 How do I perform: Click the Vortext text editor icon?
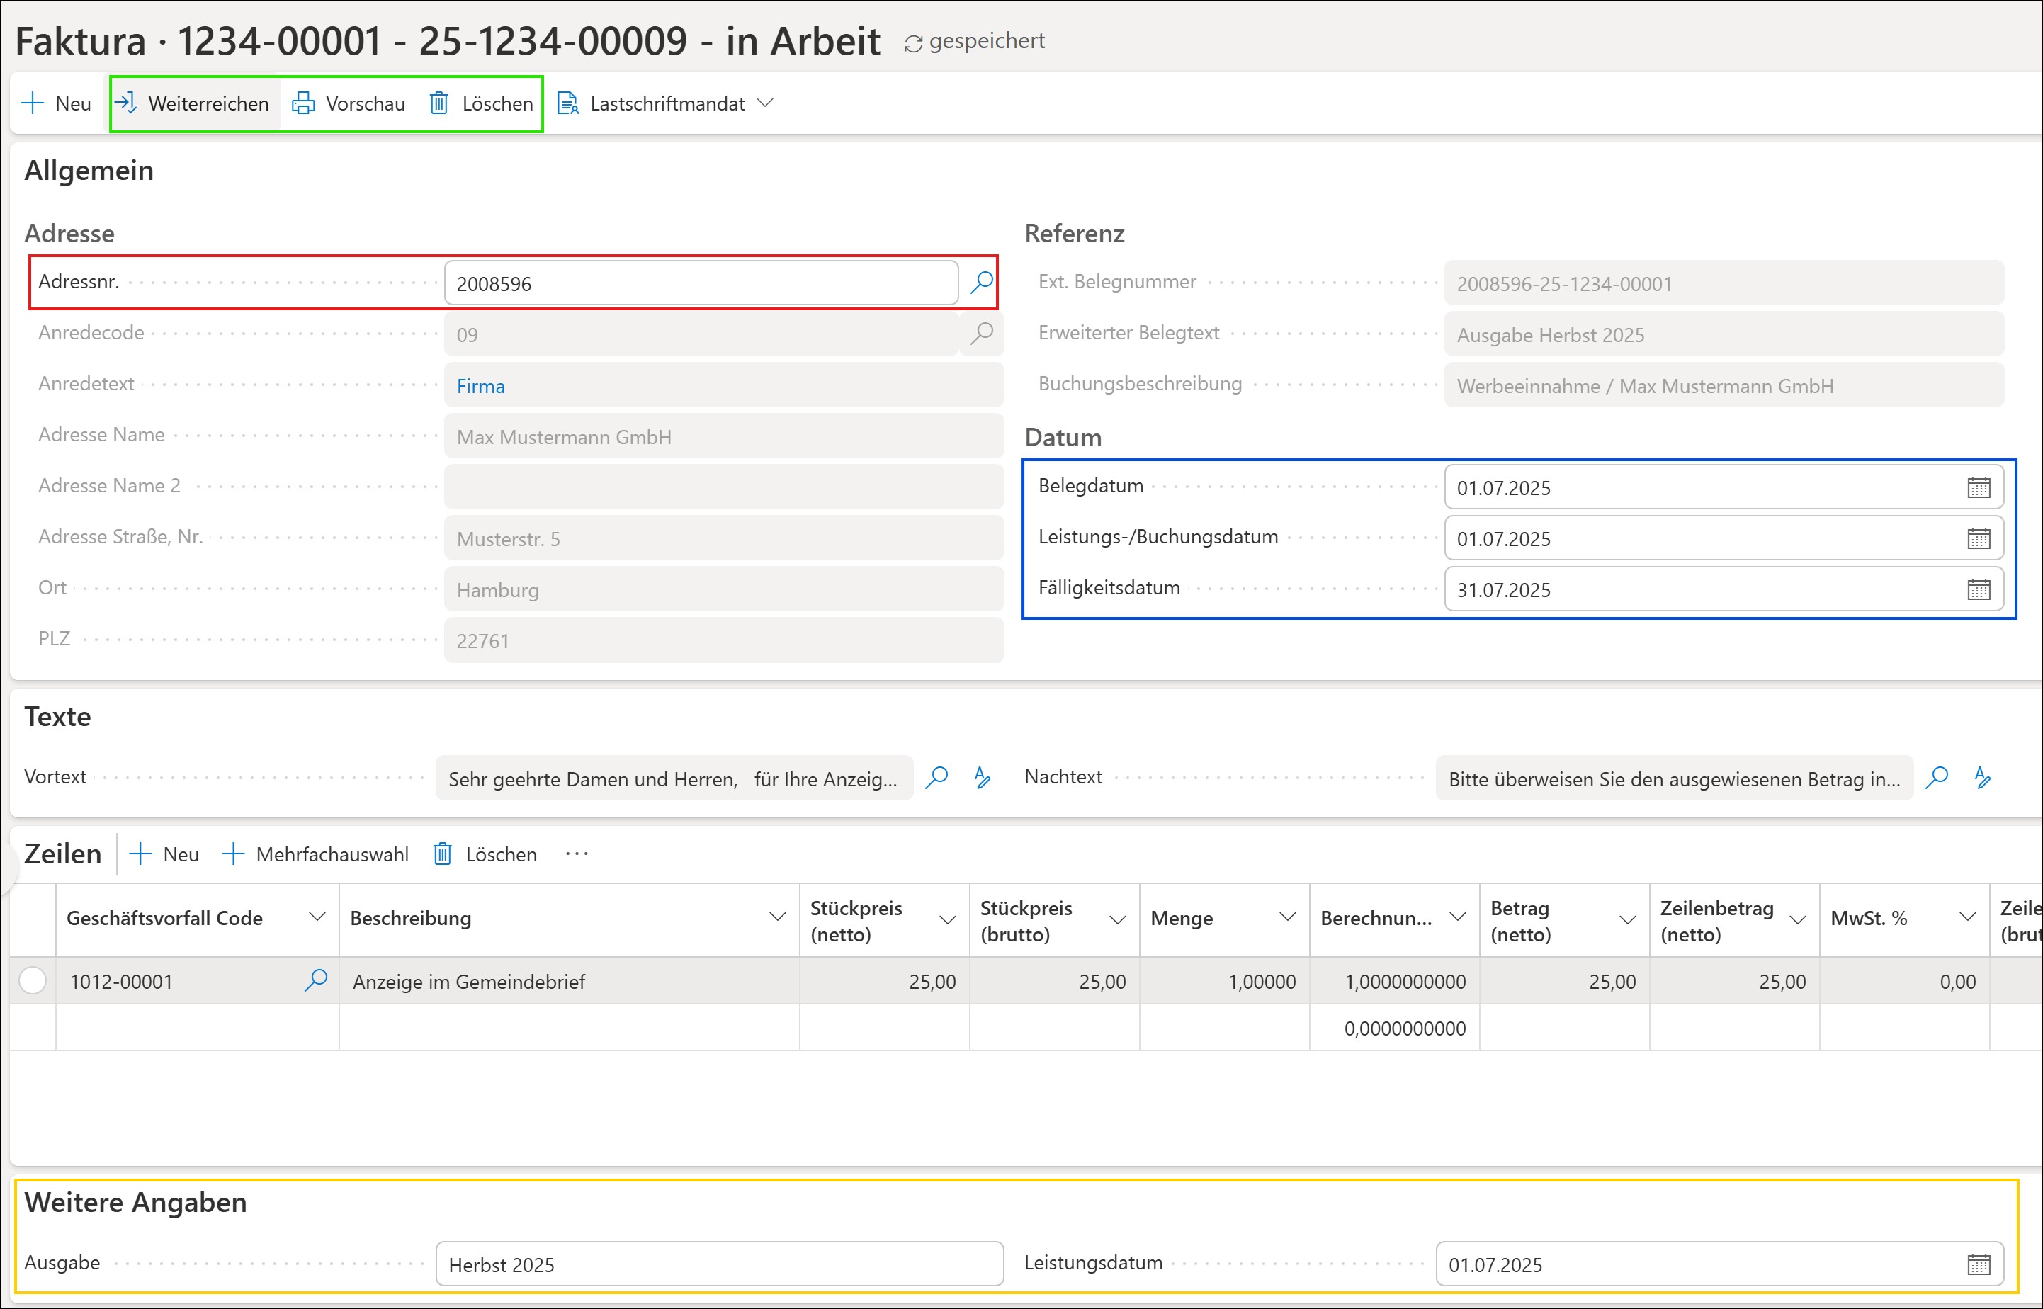(x=983, y=777)
